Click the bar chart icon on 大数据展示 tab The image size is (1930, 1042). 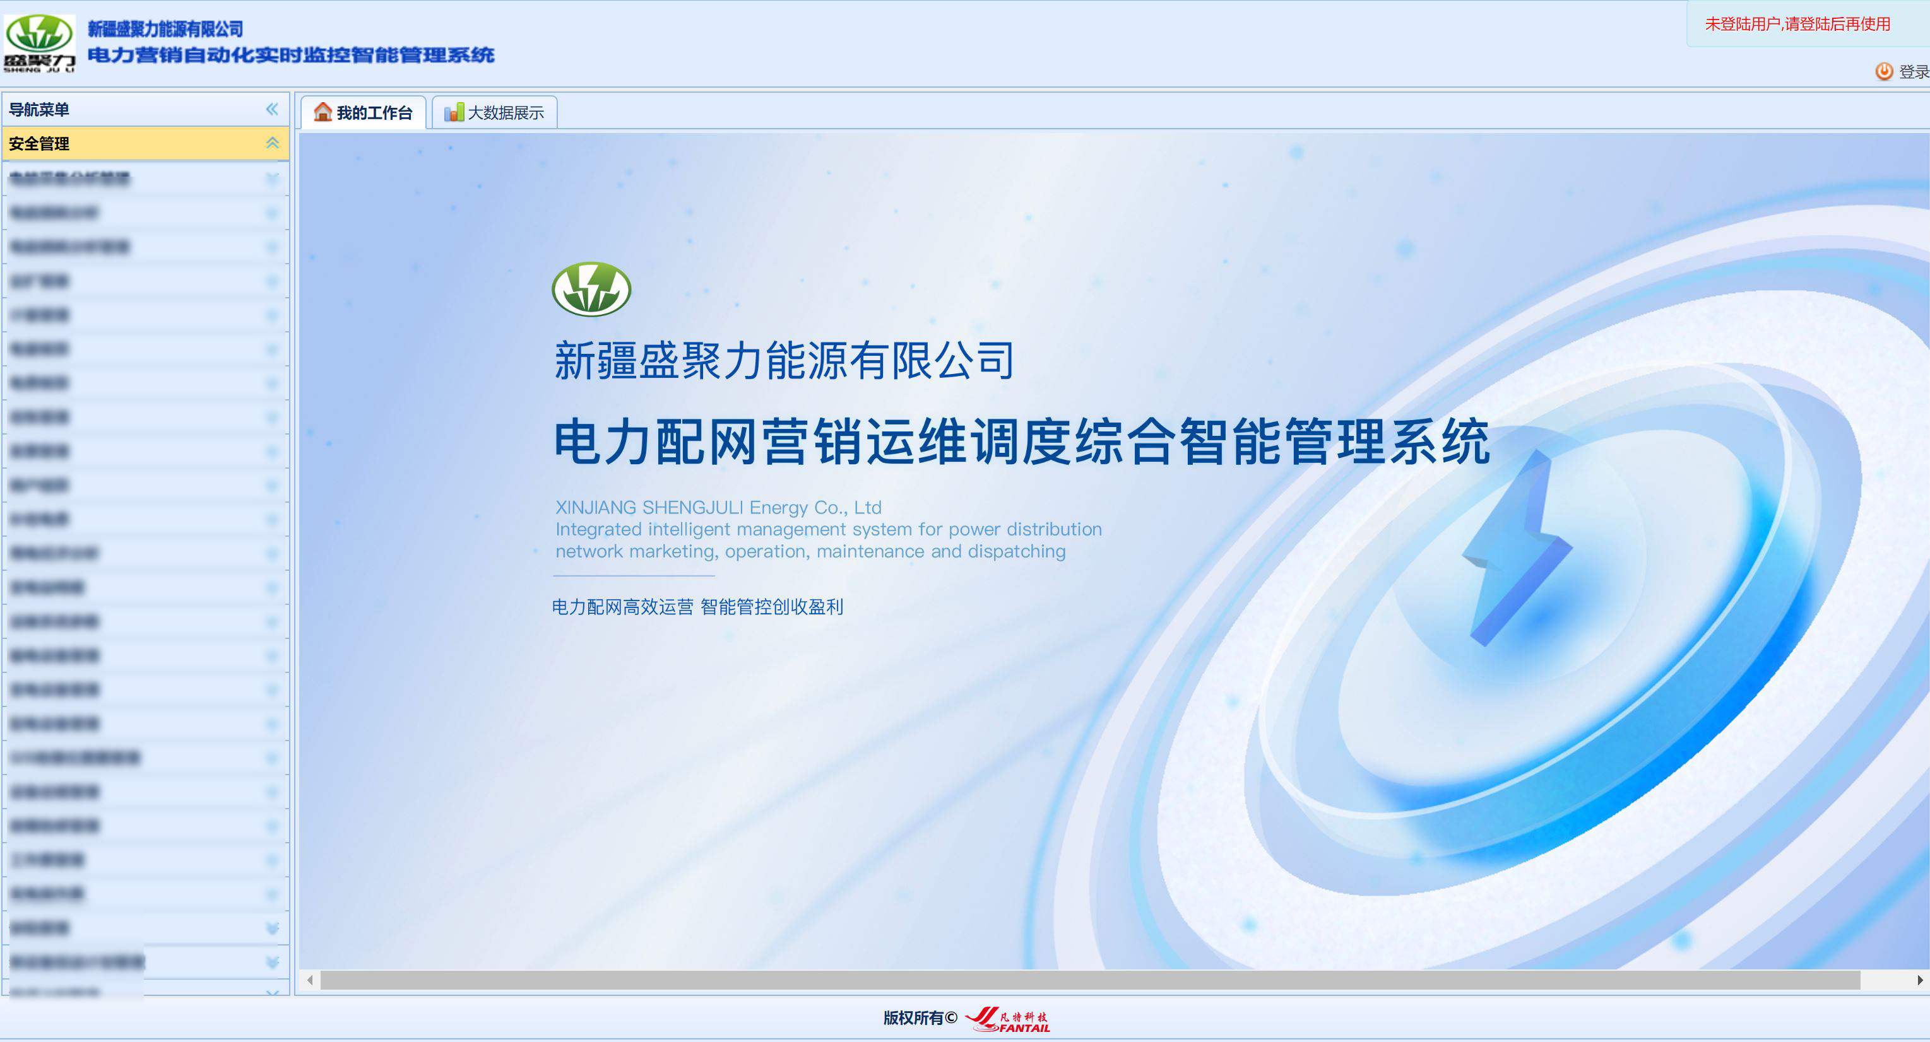(x=456, y=112)
